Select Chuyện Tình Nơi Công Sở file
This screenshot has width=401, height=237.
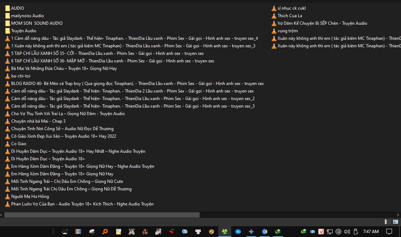[59, 129]
